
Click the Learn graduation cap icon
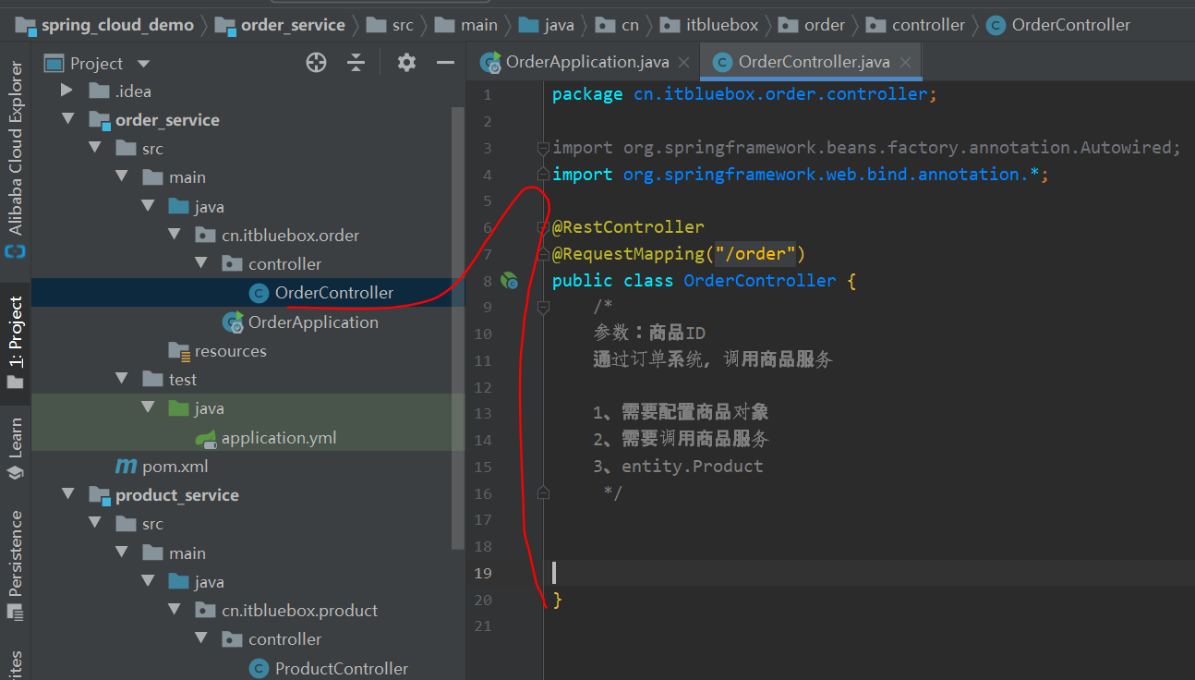(16, 473)
